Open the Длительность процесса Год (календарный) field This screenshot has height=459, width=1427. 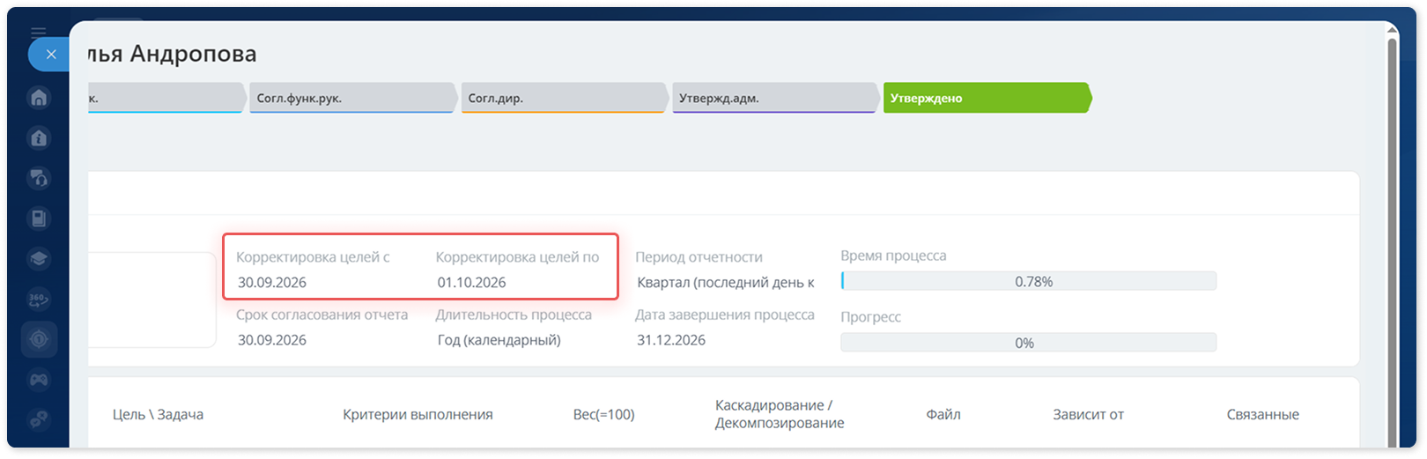499,340
